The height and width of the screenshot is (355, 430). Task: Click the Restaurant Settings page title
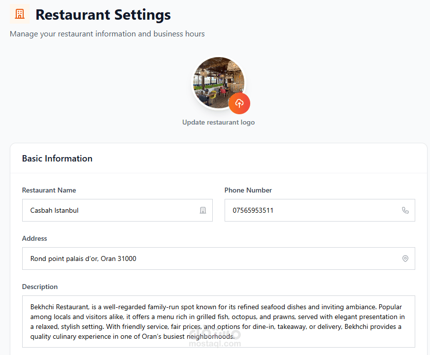click(x=103, y=15)
